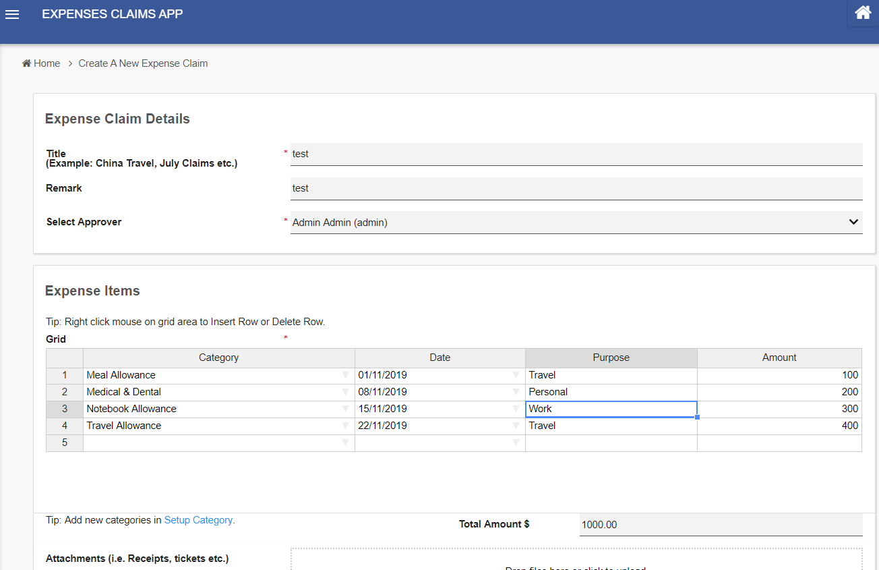Image resolution: width=879 pixels, height=570 pixels.
Task: Select the Amount column header
Action: 779,358
